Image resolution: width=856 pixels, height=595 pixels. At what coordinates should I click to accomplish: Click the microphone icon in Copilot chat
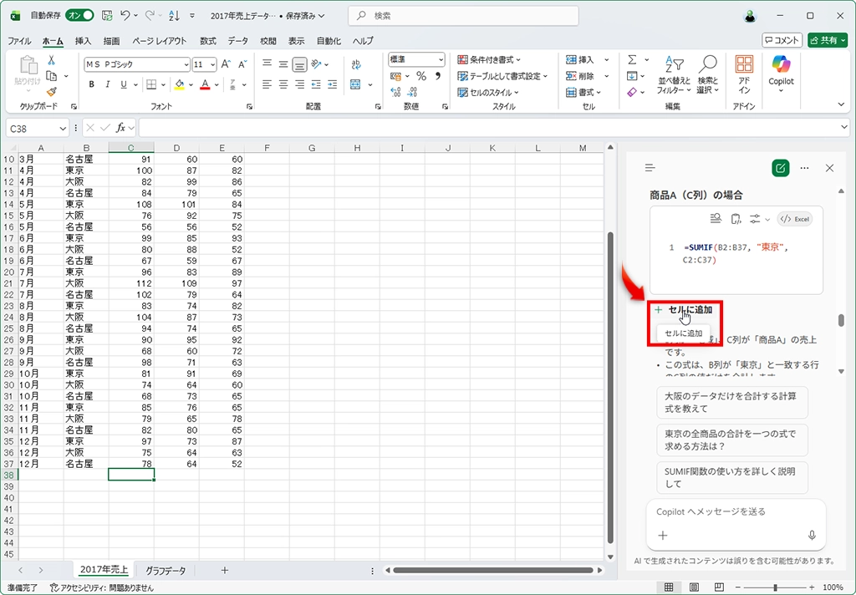coord(811,536)
